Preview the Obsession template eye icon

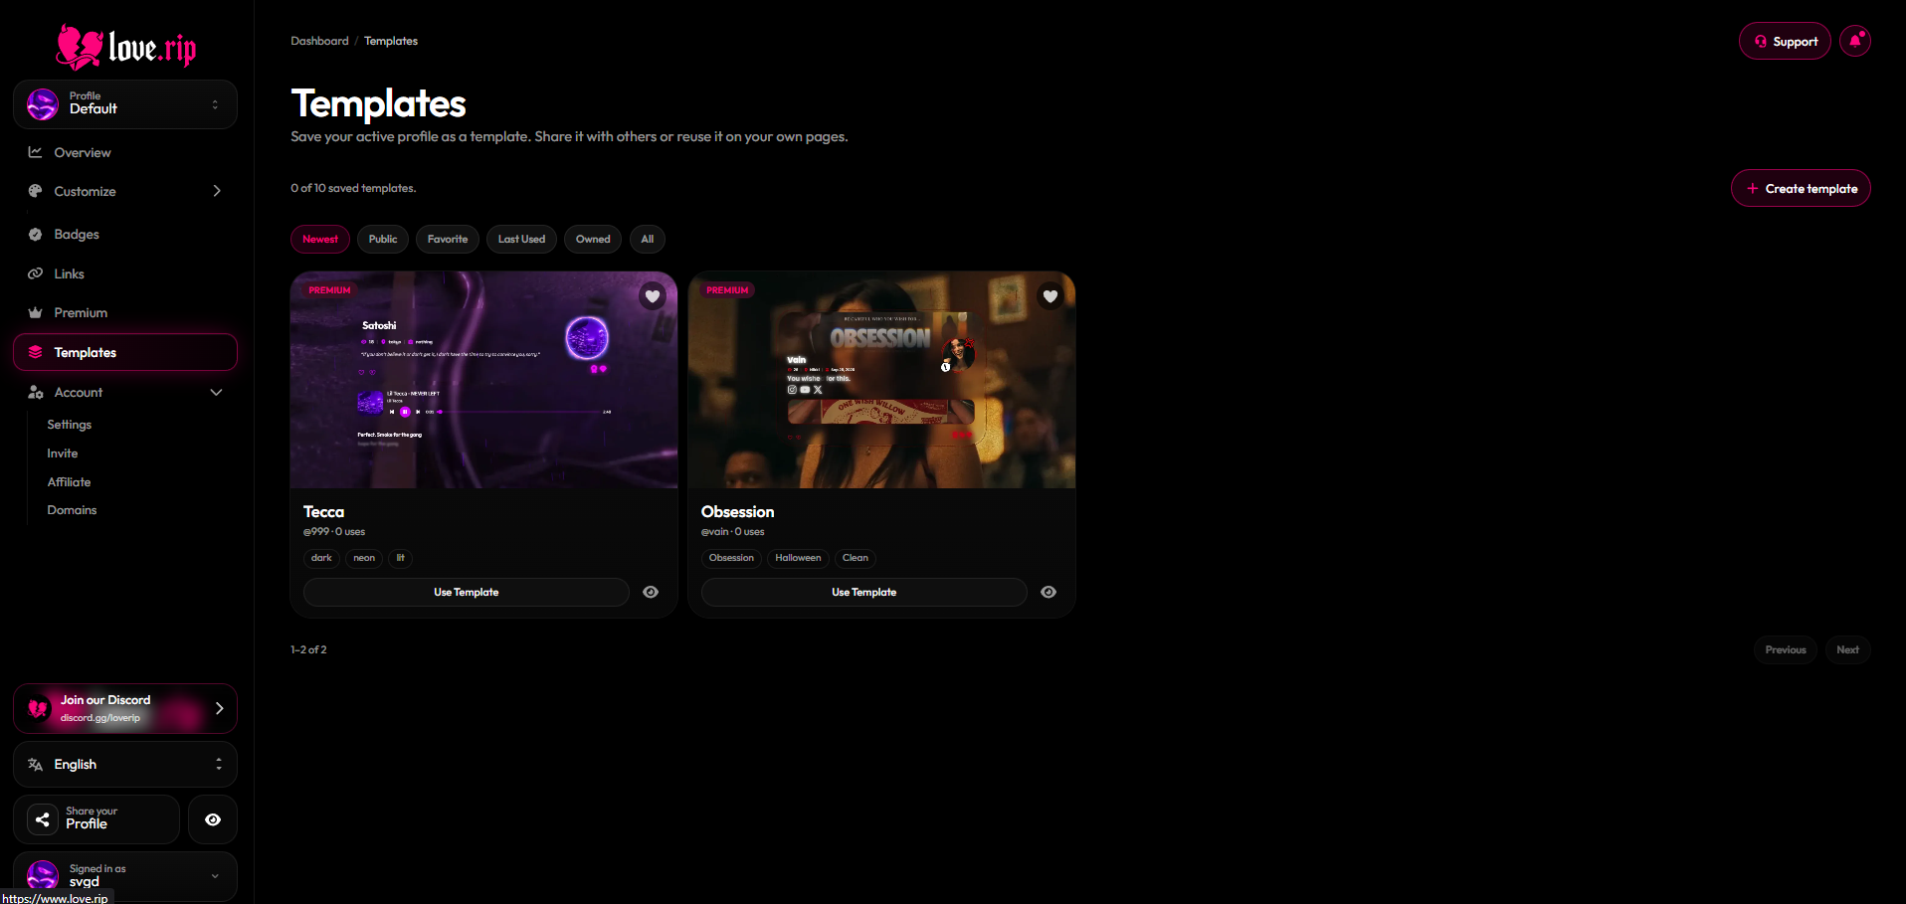pos(1048,592)
